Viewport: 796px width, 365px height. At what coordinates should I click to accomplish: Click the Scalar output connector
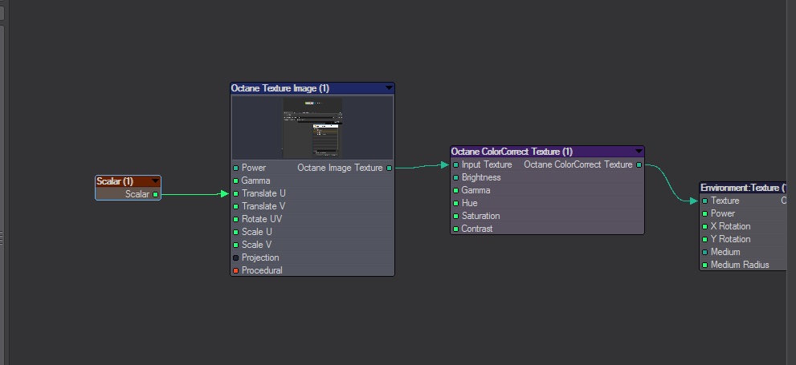point(155,195)
